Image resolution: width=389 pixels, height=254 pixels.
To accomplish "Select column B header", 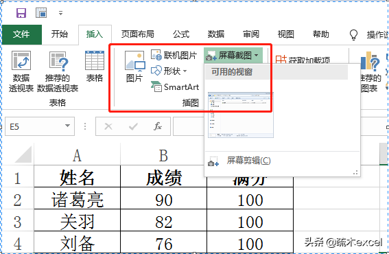I will (163, 155).
